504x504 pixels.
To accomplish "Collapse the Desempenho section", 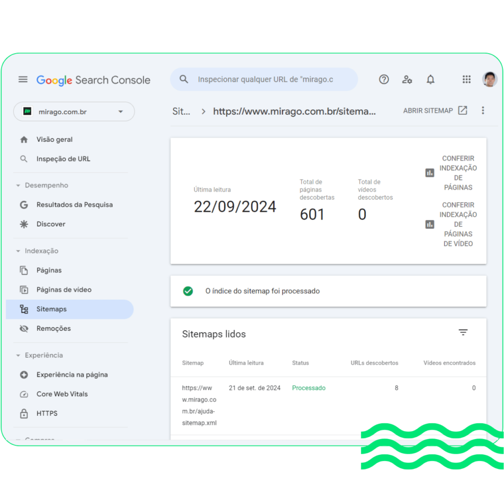I will tap(42, 185).
